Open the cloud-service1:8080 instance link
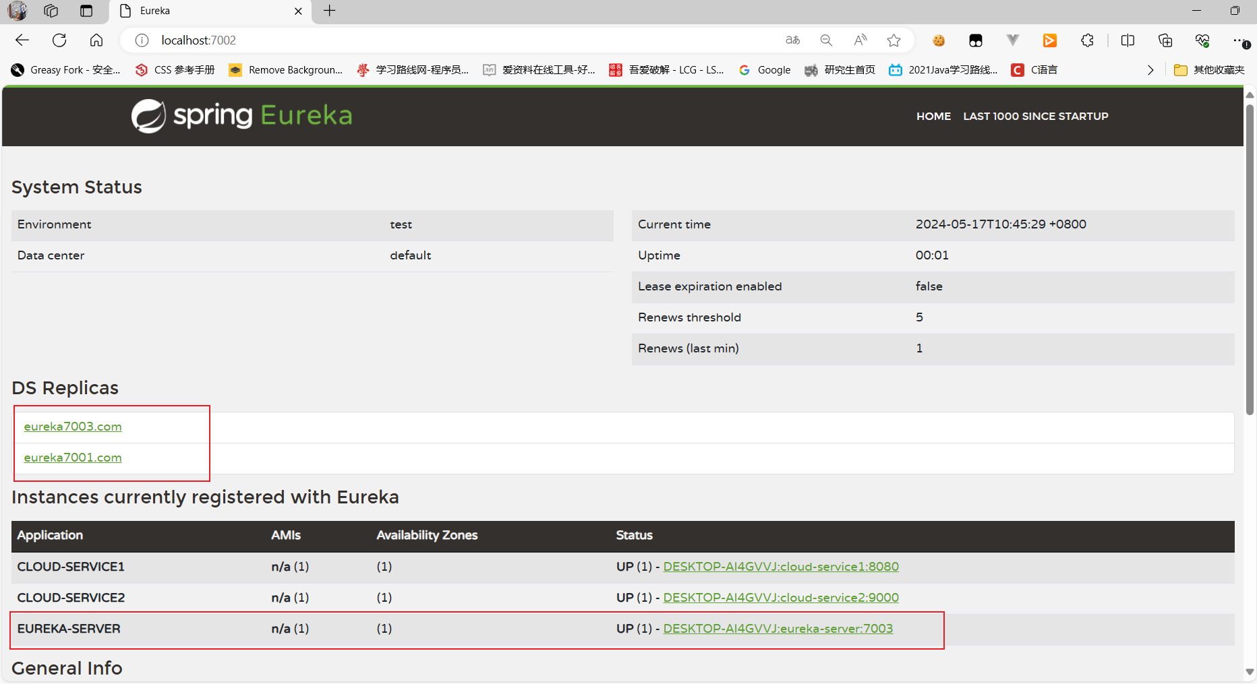This screenshot has width=1257, height=684. [781, 567]
